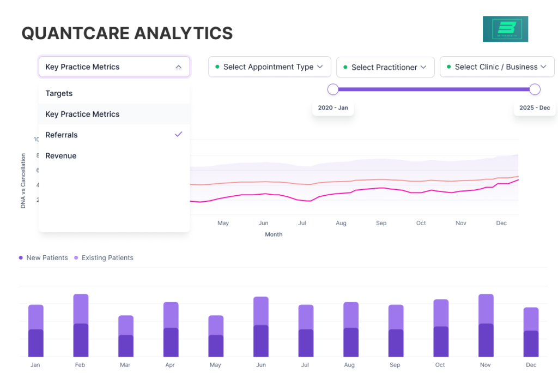Screen dimensions: 558x373
Task: Toggle the New Patients legend item
Action: click(43, 257)
